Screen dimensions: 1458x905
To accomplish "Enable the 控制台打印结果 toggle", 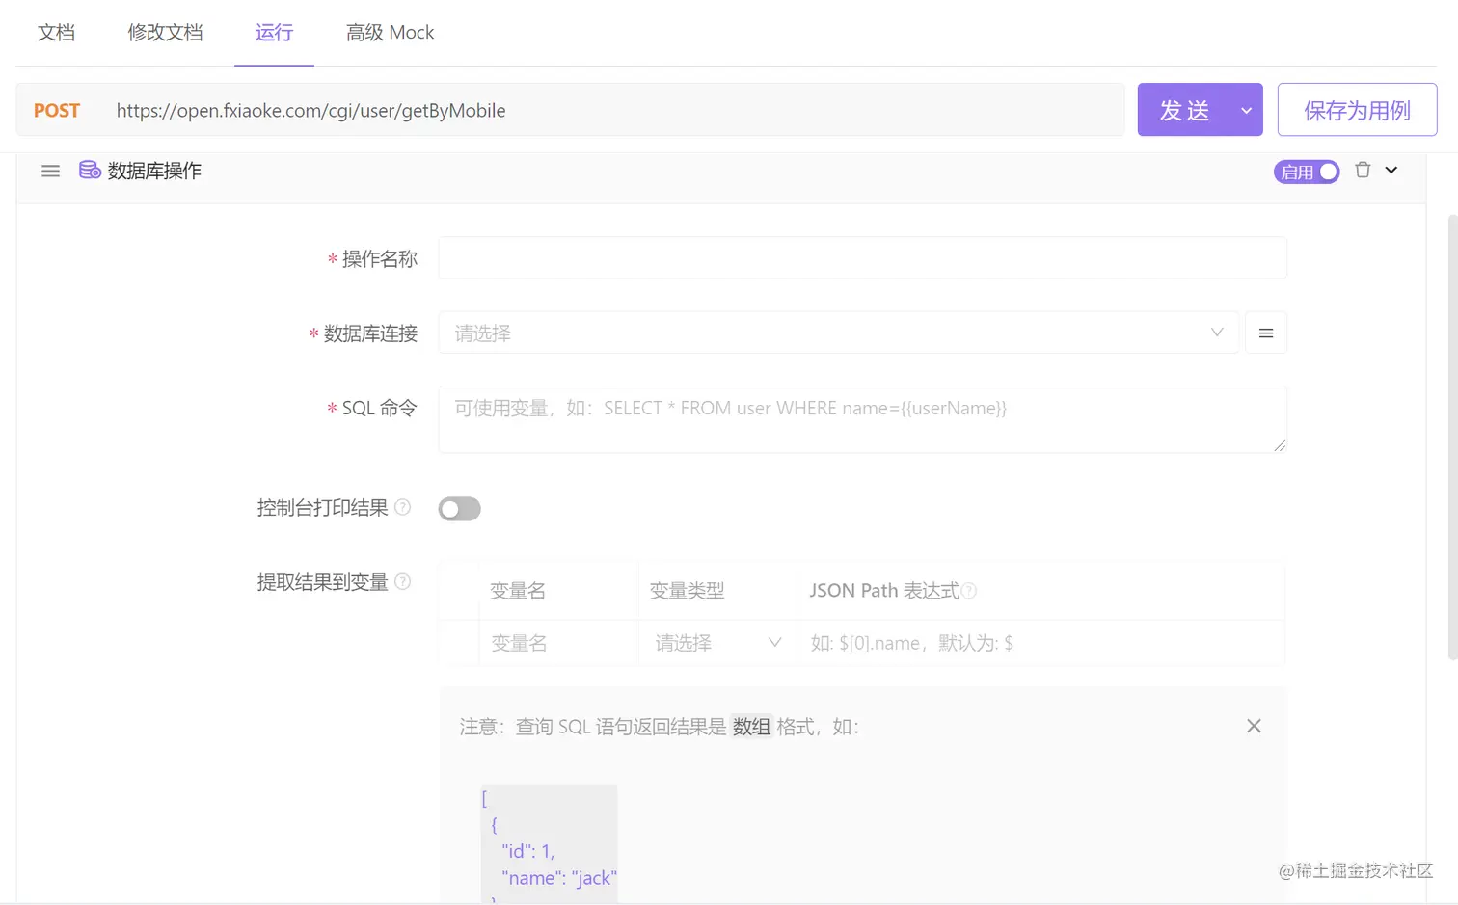I will point(459,508).
